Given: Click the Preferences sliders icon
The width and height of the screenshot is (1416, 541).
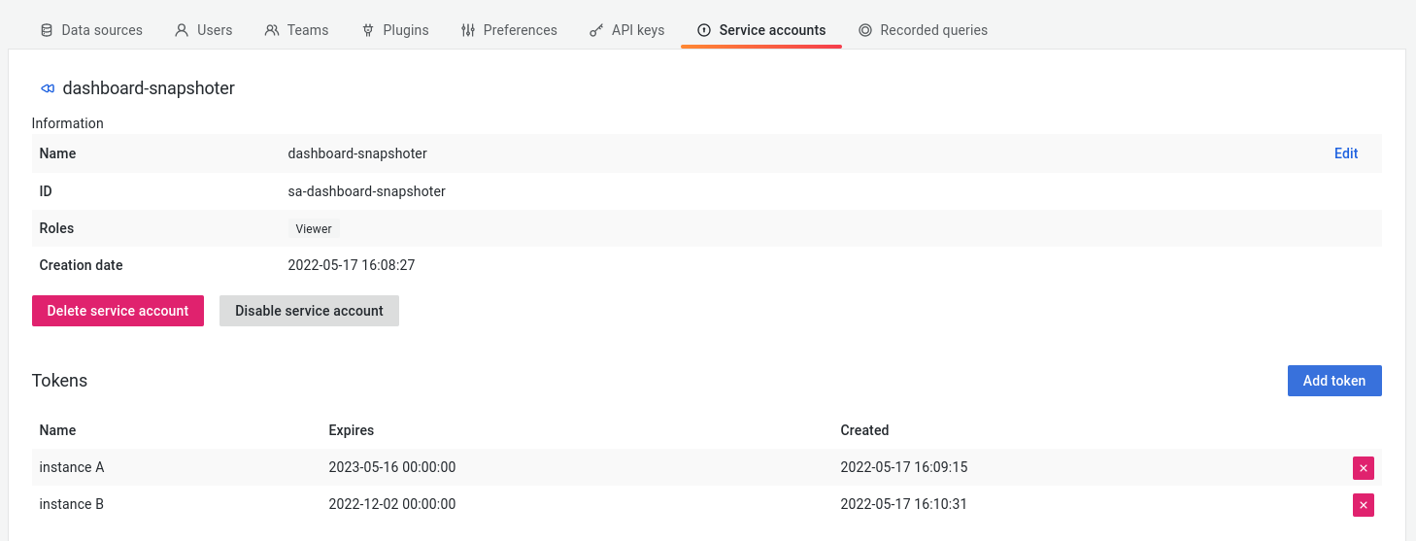Looking at the screenshot, I should (468, 30).
